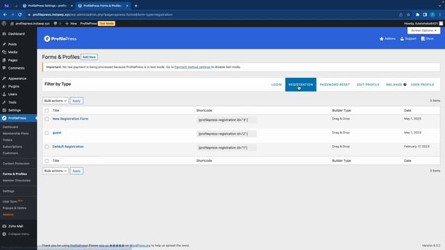Open the top Bulk actions dropdown
445x250 pixels.
point(56,101)
